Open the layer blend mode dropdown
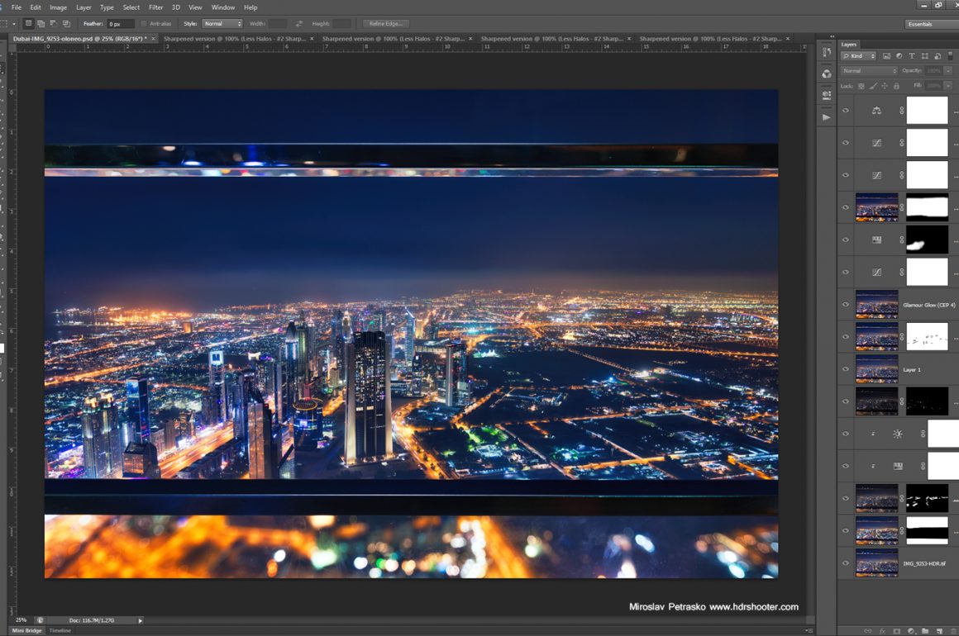This screenshot has width=959, height=636. click(x=868, y=71)
